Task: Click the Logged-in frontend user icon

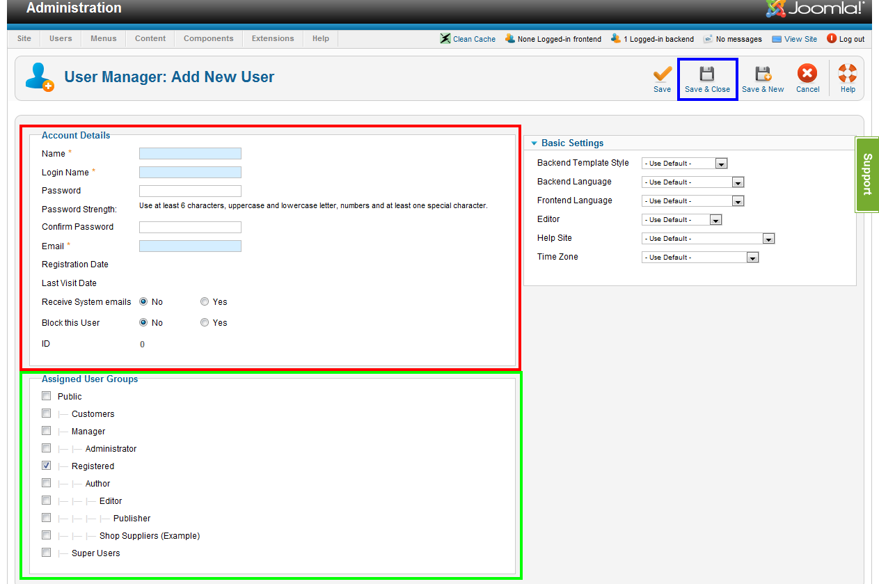Action: 510,38
